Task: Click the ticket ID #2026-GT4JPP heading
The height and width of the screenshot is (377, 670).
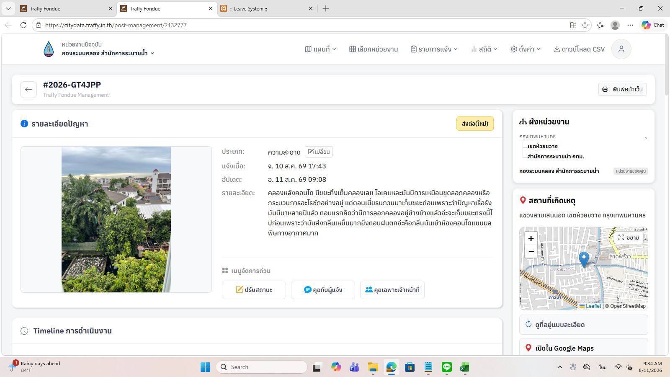Action: tap(72, 85)
